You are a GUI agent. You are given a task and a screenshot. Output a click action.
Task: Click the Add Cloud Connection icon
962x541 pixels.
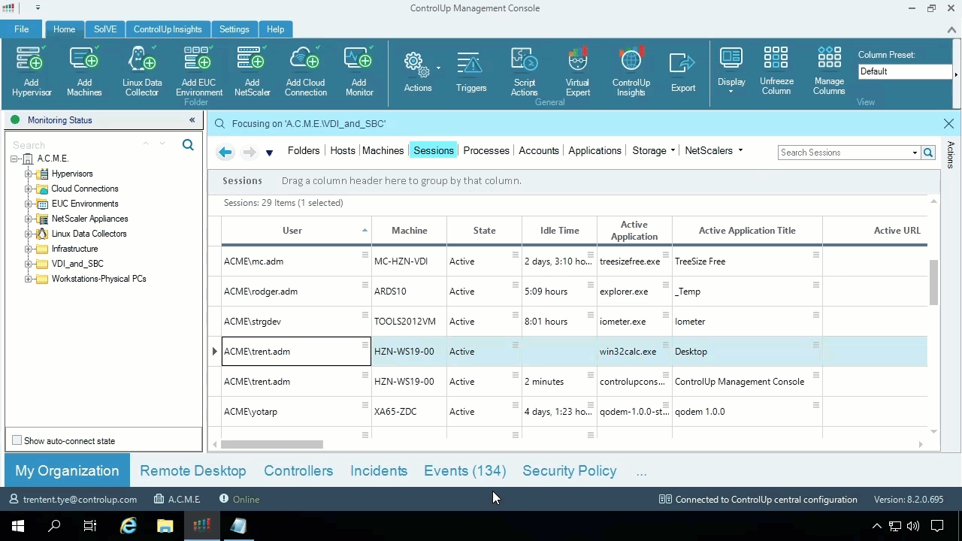[305, 71]
